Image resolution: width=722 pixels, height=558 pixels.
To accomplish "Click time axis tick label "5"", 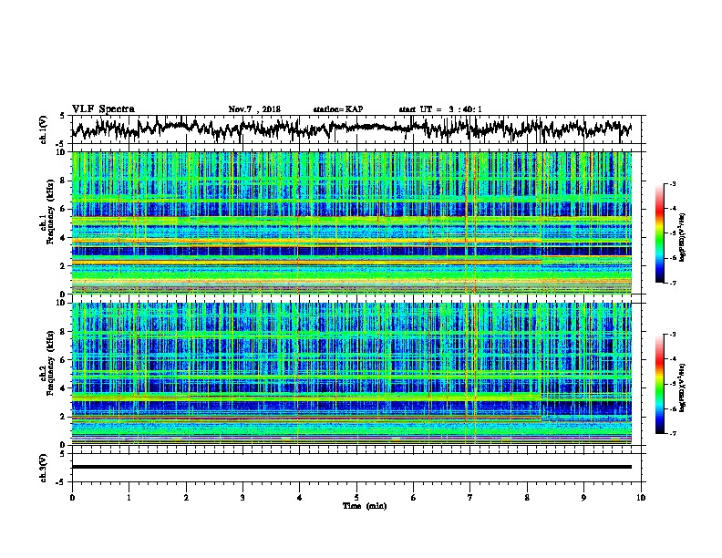I will click(356, 498).
